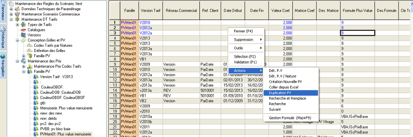Open the Outils submenu

(246, 48)
